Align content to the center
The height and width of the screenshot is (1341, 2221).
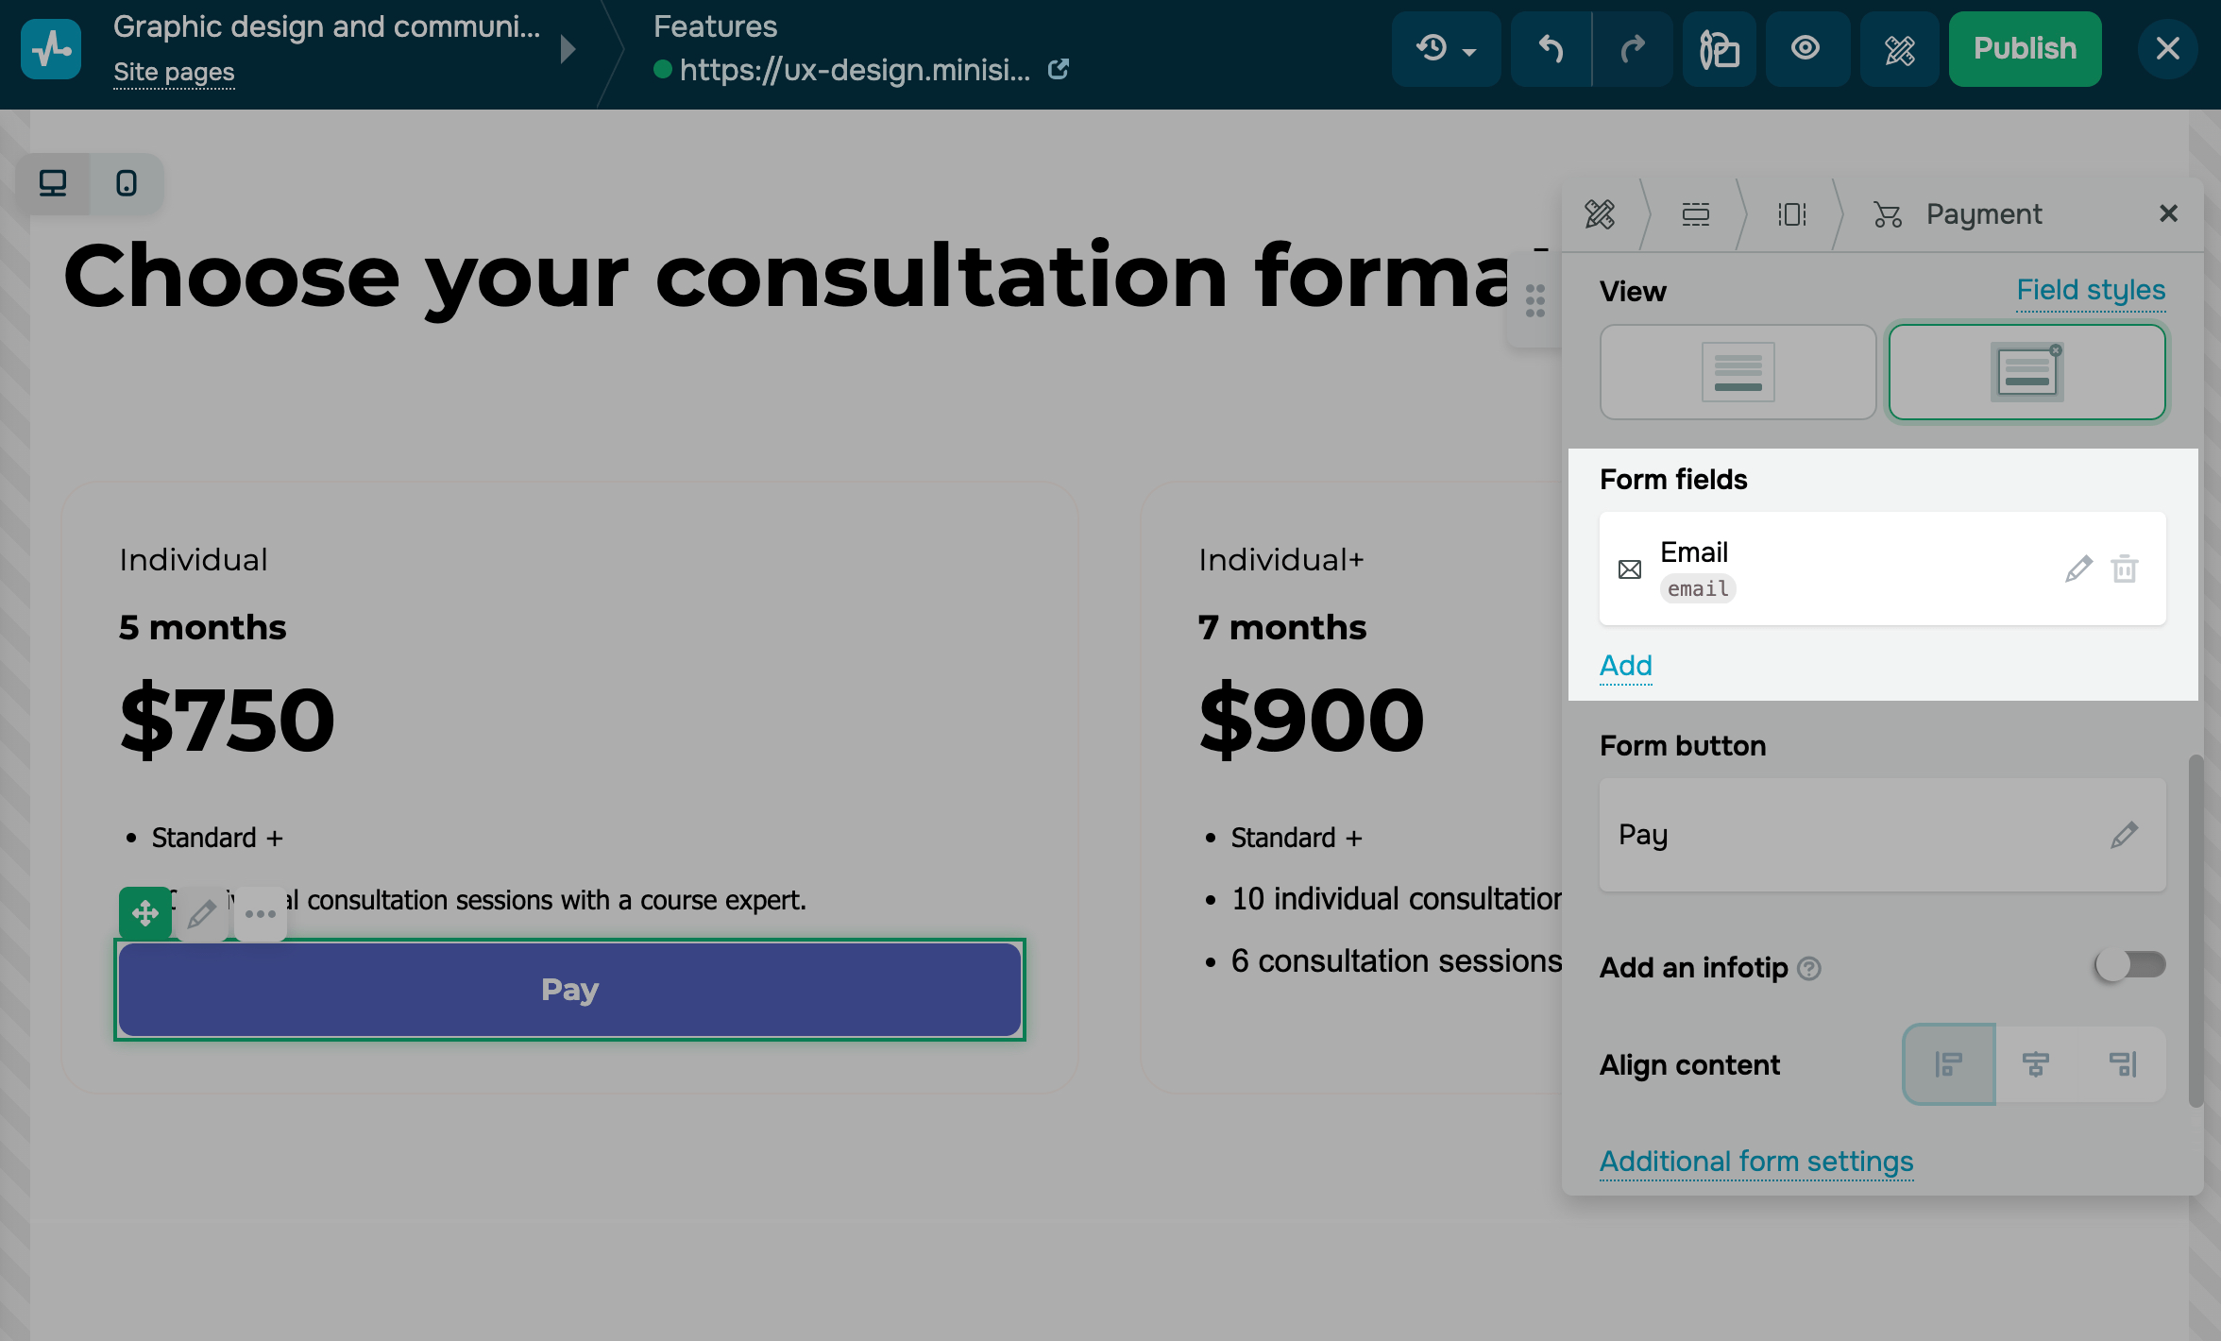pos(2036,1064)
